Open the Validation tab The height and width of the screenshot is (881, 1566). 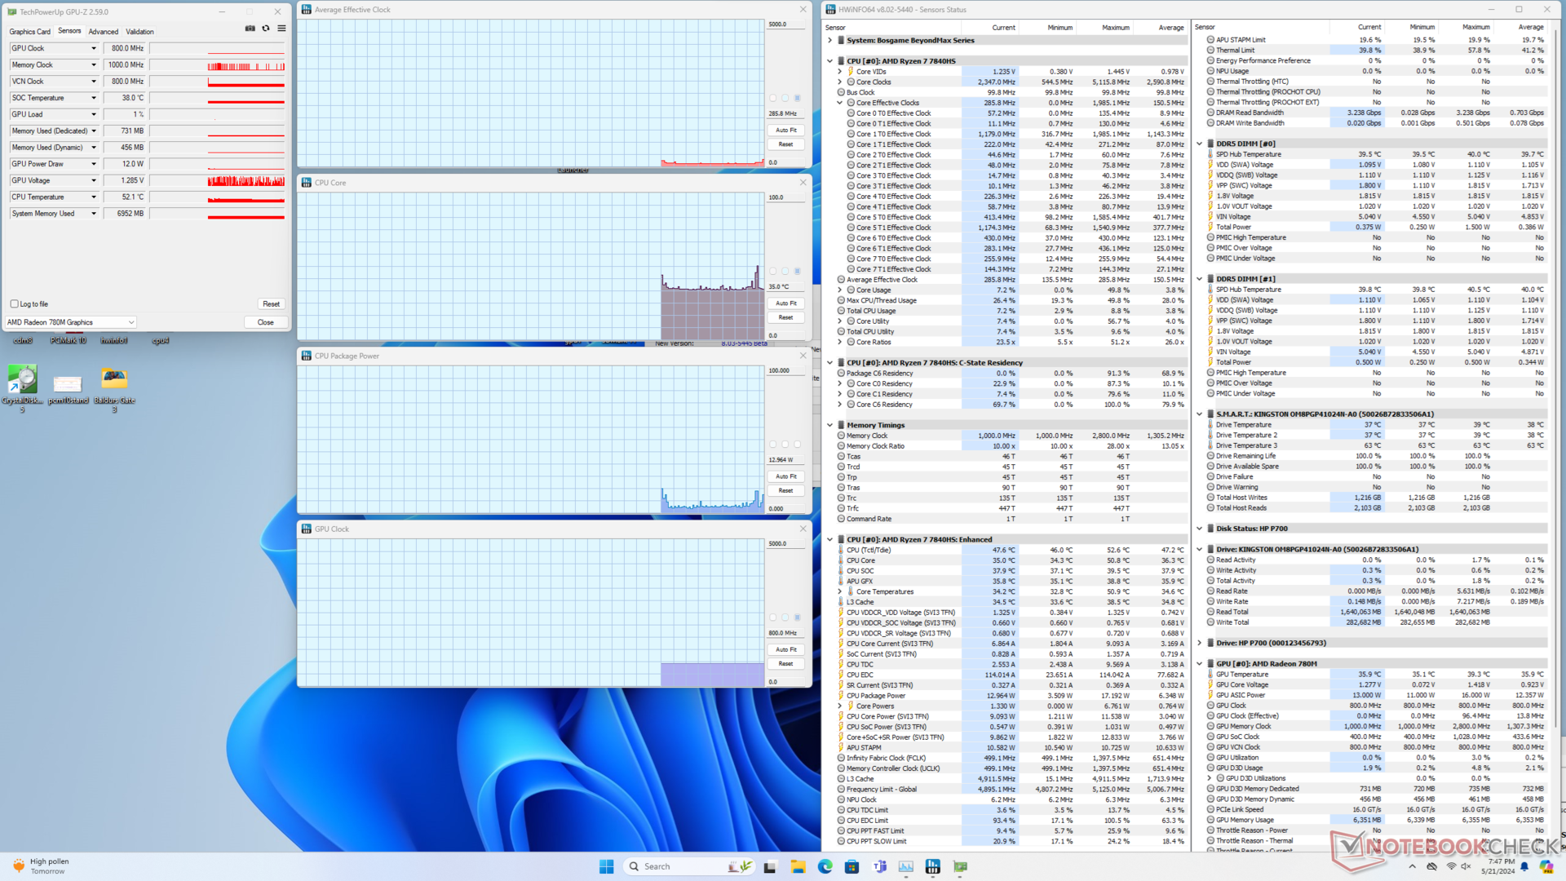(139, 32)
